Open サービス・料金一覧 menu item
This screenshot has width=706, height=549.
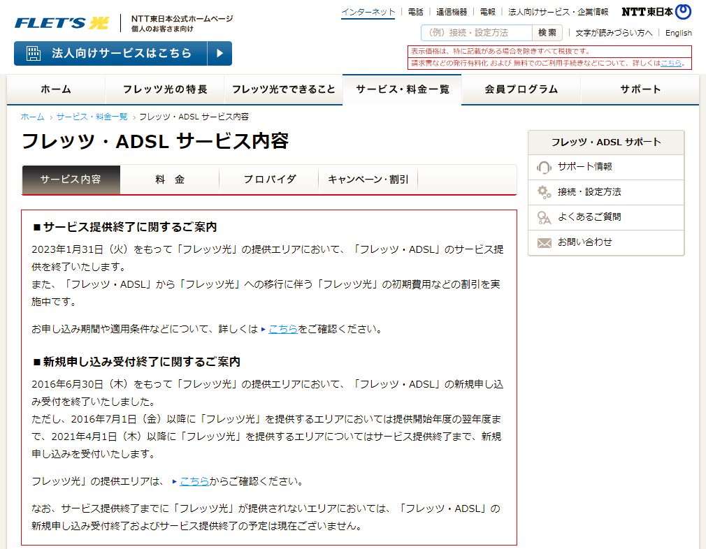402,89
